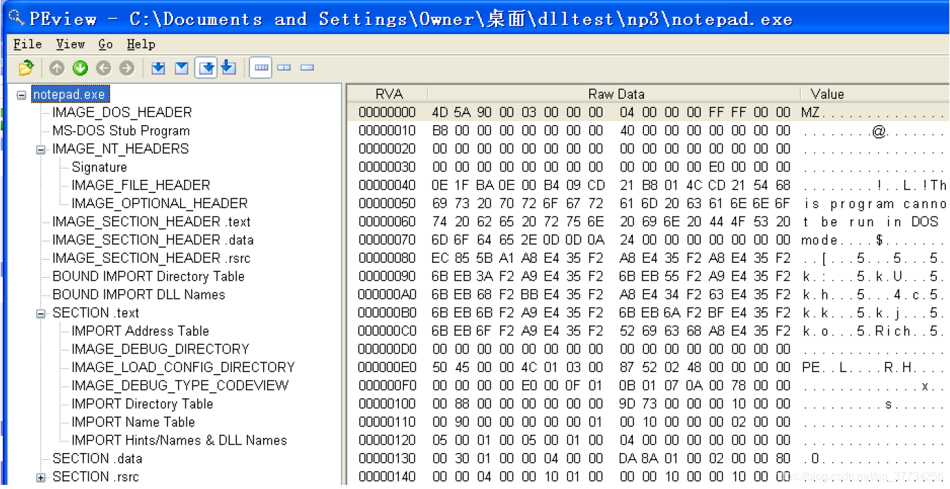
Task: Open the Go menu
Action: (x=105, y=44)
